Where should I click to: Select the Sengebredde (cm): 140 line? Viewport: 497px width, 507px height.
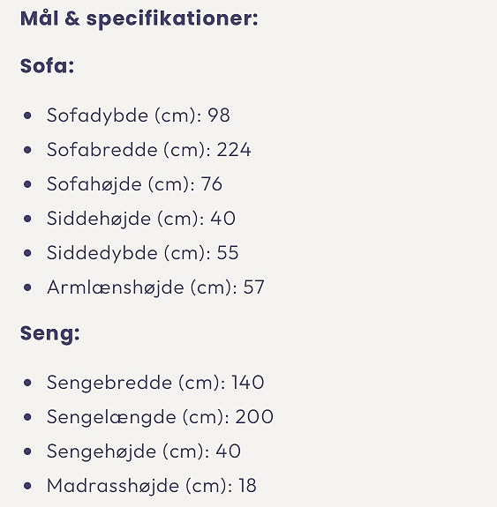point(155,383)
